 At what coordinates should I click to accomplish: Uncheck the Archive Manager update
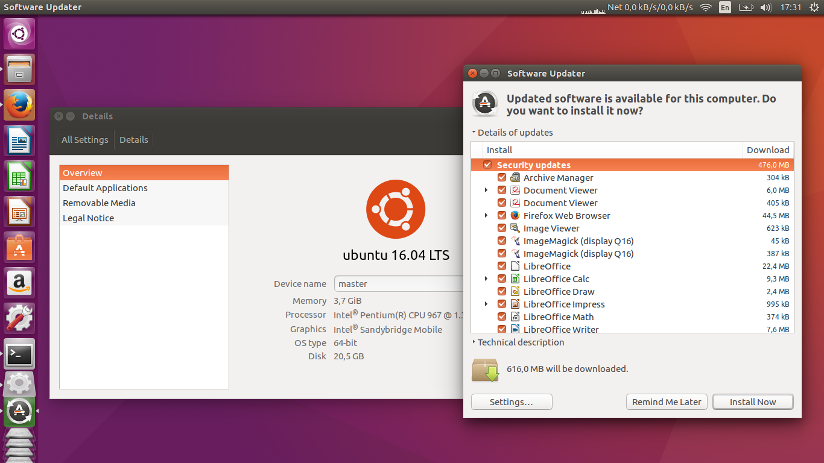click(501, 177)
